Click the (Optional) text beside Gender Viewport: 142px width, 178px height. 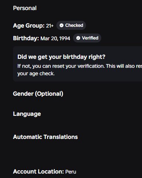[49, 94]
